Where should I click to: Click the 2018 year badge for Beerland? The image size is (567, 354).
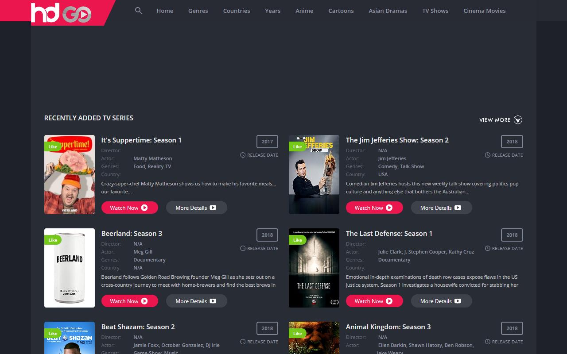tap(267, 235)
